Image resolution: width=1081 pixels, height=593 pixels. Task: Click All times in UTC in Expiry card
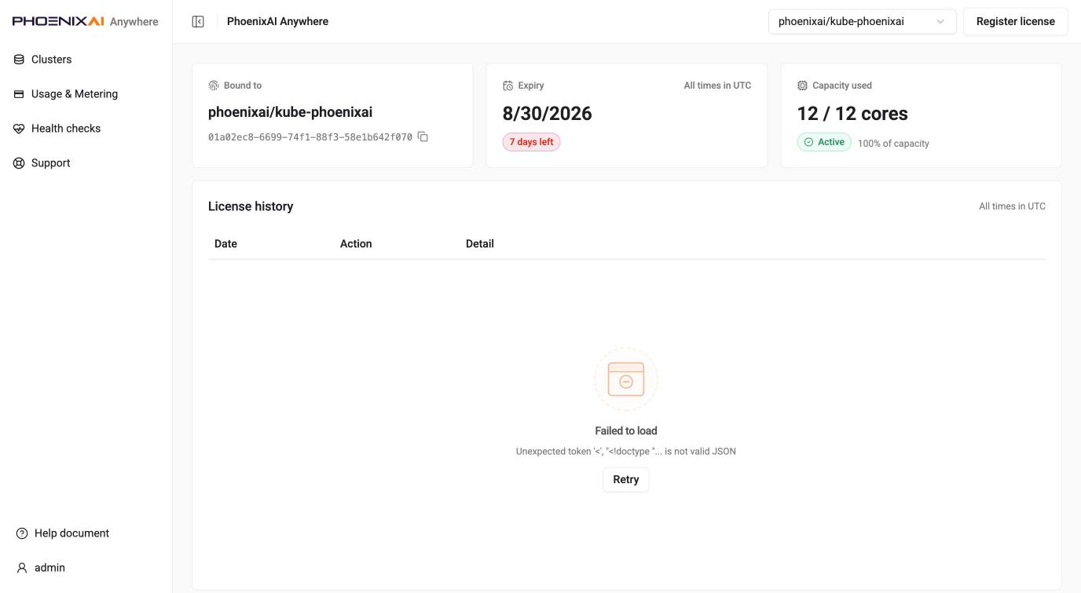717,85
